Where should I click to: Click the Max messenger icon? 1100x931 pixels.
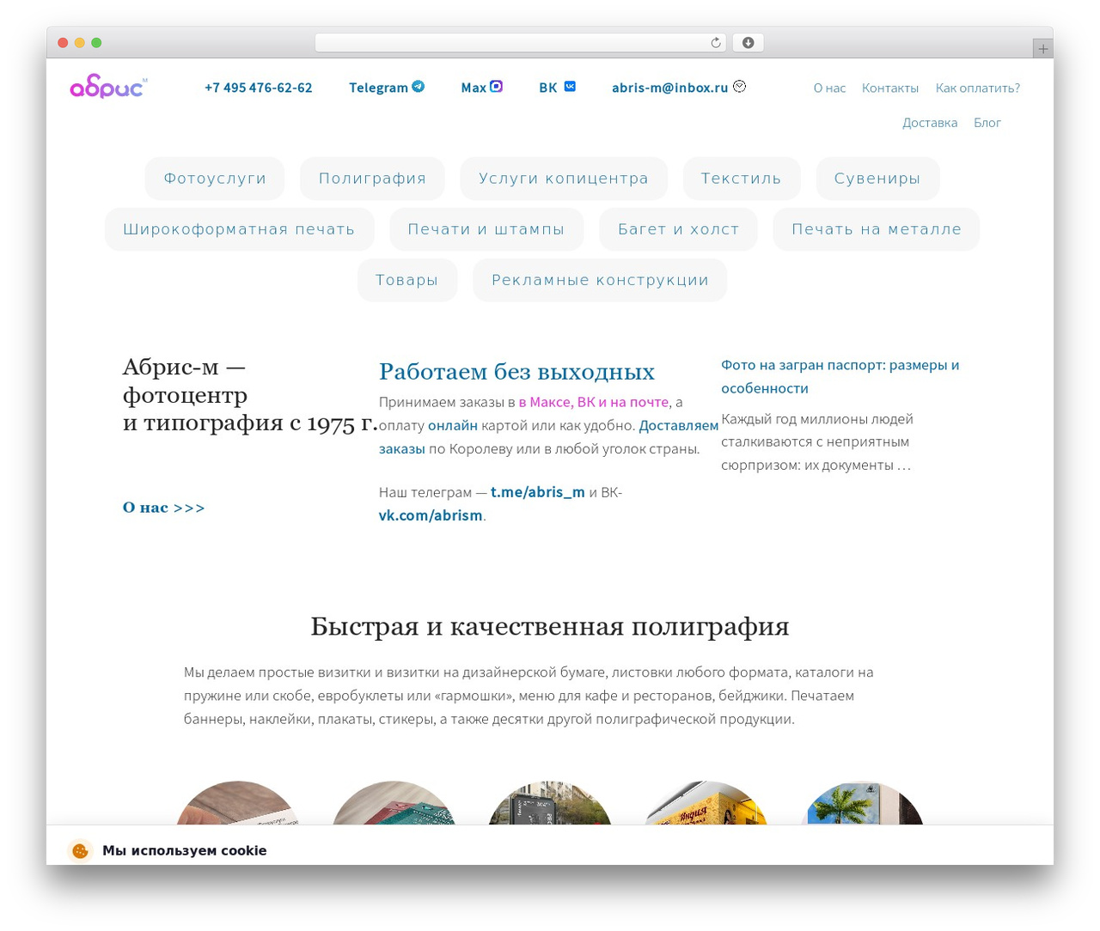click(496, 86)
